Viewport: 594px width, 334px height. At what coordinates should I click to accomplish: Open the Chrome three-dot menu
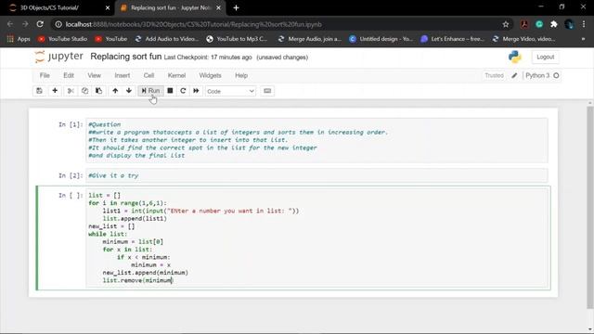click(584, 24)
